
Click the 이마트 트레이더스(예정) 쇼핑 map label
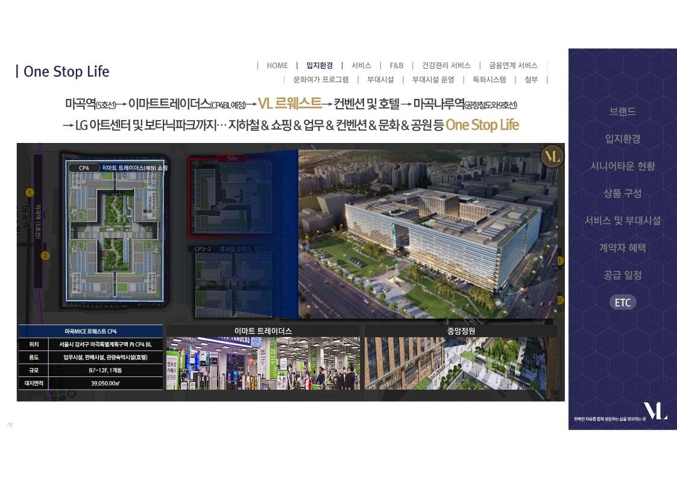134,168
